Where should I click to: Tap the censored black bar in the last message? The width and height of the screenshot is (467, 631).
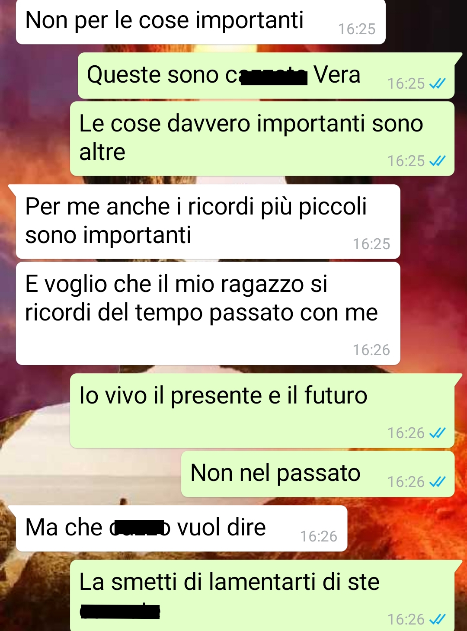[x=120, y=612]
